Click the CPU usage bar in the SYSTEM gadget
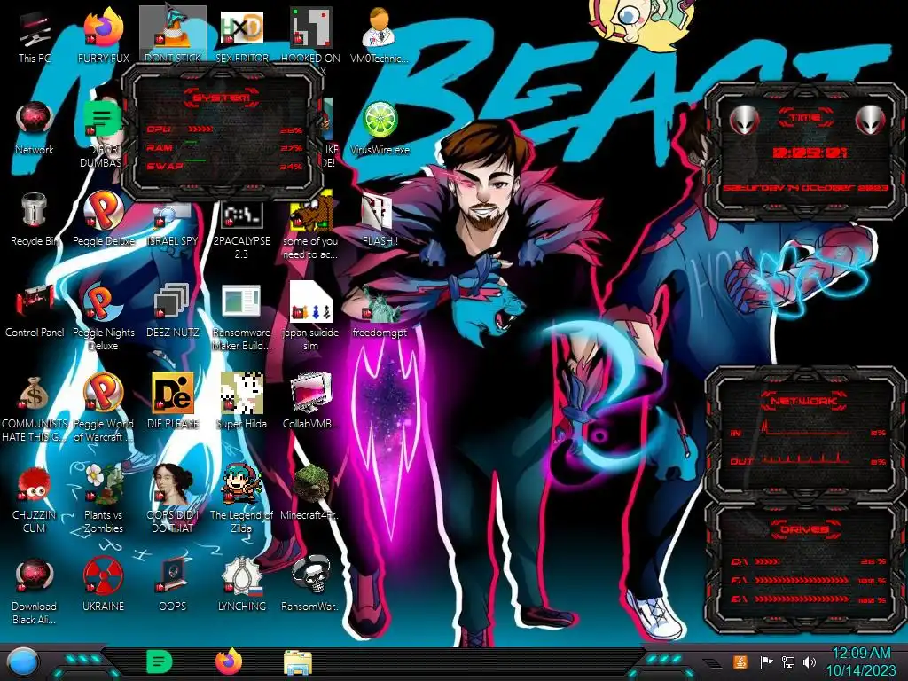This screenshot has width=908, height=681. coord(201,129)
